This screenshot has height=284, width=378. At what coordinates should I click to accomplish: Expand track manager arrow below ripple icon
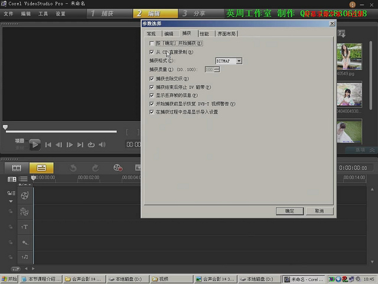click(x=11, y=201)
